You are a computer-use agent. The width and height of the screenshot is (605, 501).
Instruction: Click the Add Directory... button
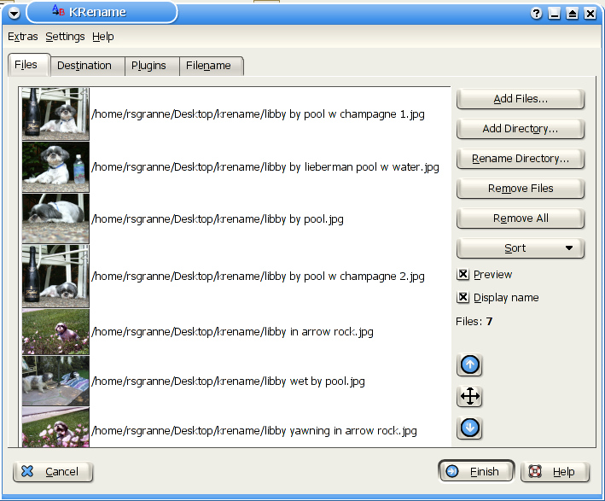coord(521,129)
